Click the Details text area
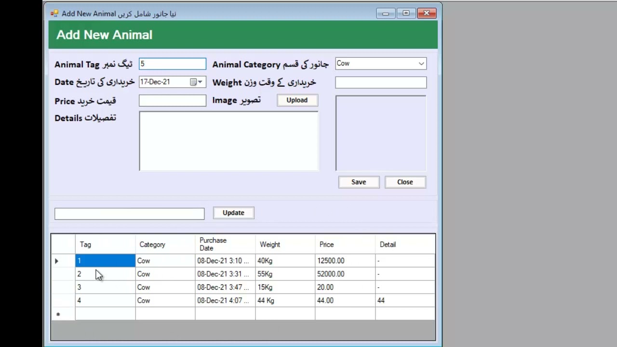 (x=228, y=141)
